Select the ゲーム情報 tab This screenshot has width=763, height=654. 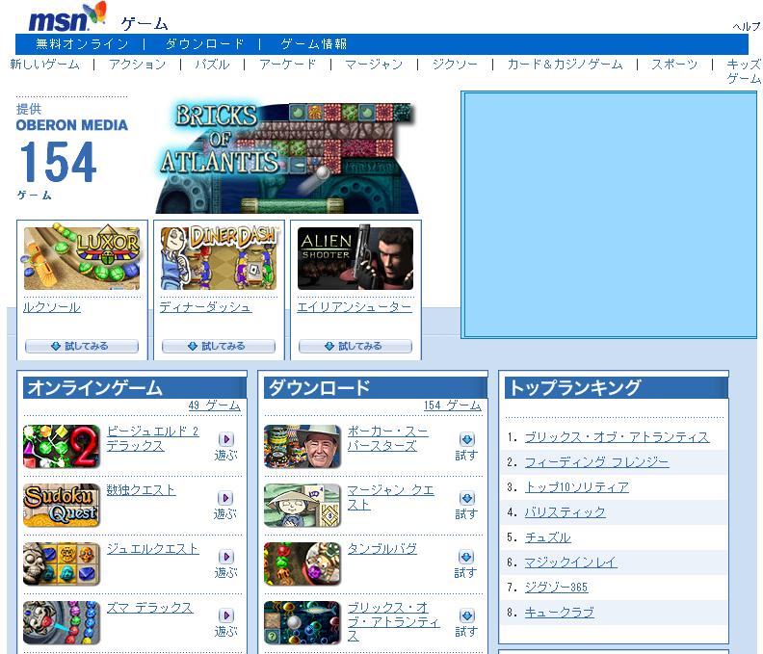coord(314,44)
